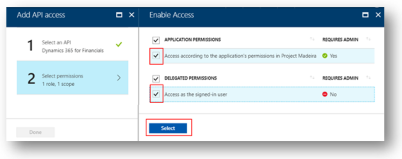Close the Add API access blade
This screenshot has width=402, height=159.
[132, 15]
